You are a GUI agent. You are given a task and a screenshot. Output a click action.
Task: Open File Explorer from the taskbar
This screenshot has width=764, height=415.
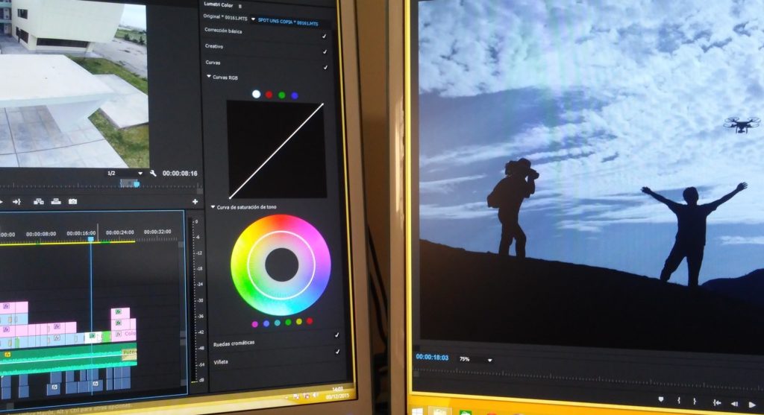(439, 412)
